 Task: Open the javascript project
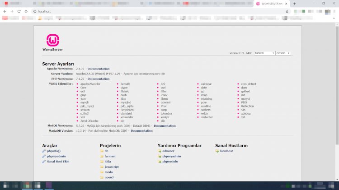pos(112,167)
